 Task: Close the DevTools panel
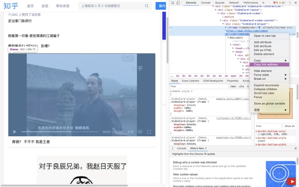(x=296, y=2)
